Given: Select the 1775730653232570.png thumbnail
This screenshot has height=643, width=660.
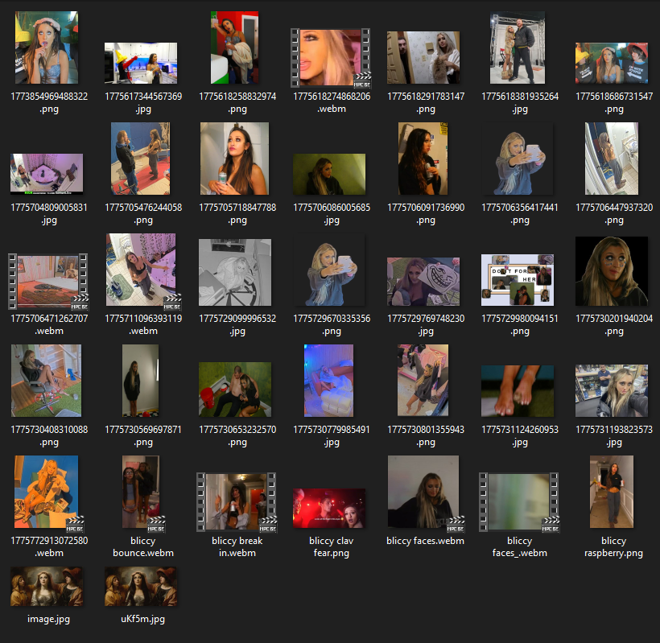Looking at the screenshot, I should (235, 390).
